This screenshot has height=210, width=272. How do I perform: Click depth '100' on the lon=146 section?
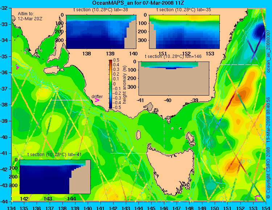click(x=132, y=70)
